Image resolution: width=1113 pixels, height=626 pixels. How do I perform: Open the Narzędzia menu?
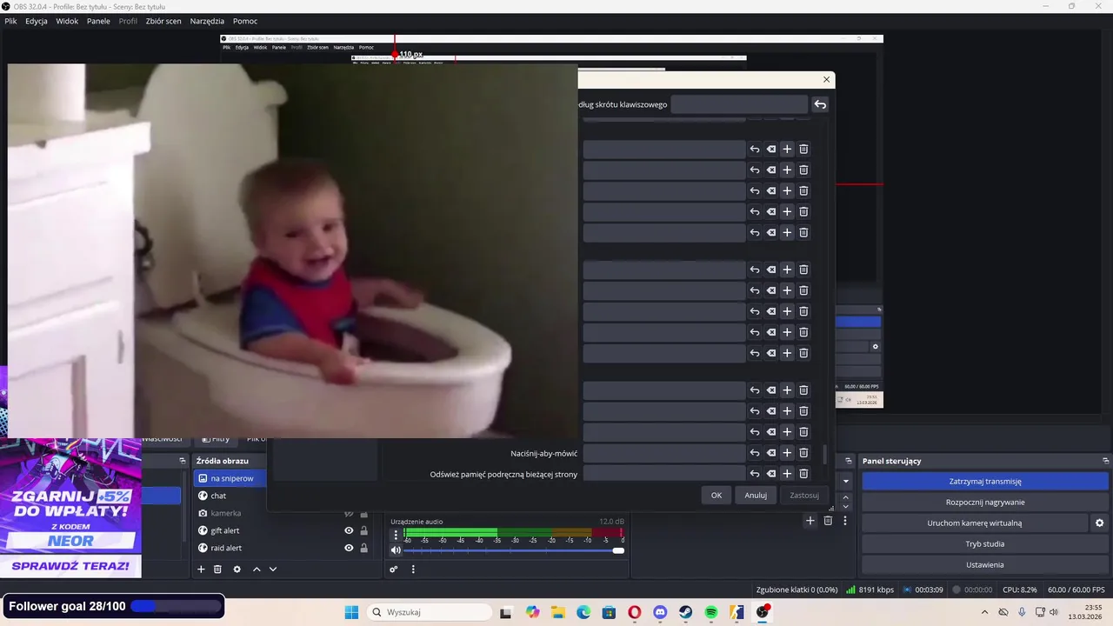[206, 21]
